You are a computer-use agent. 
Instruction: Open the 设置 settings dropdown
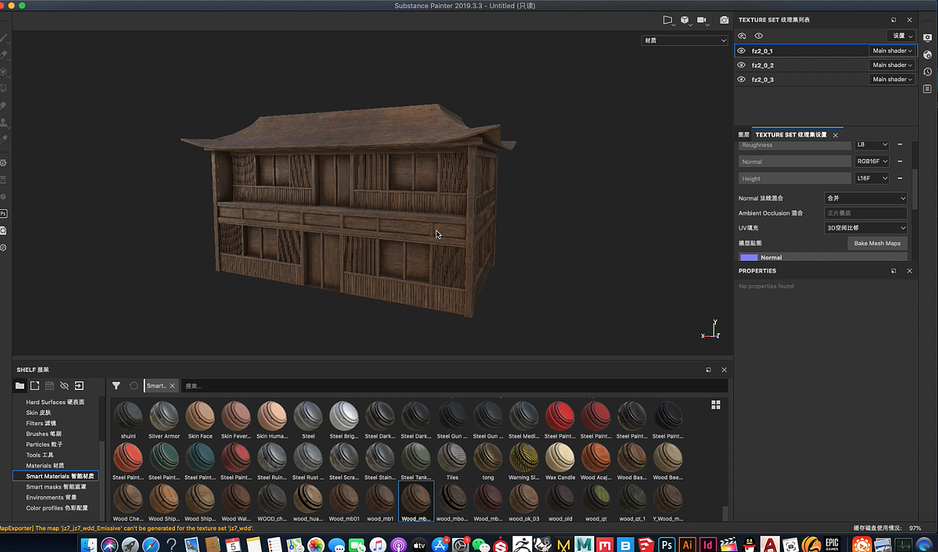click(901, 36)
